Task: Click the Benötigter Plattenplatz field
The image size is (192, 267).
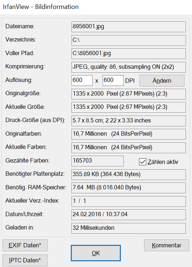Action: pyautogui.click(x=129, y=175)
